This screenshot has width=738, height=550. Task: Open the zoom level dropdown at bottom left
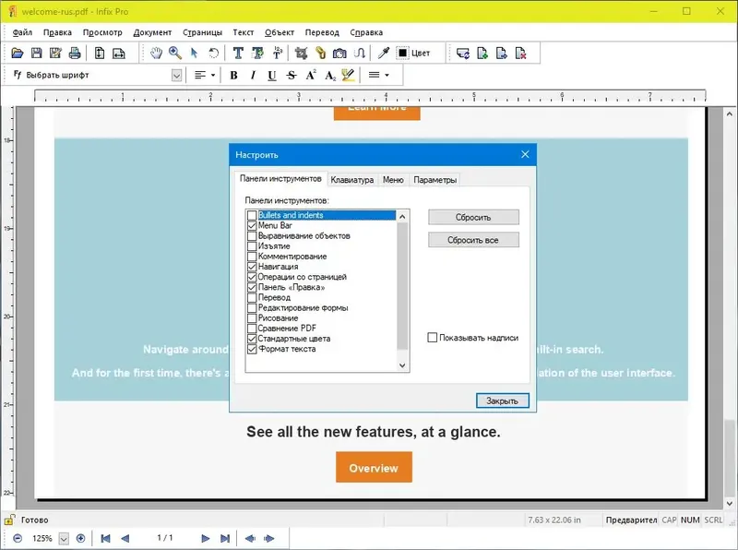point(63,538)
